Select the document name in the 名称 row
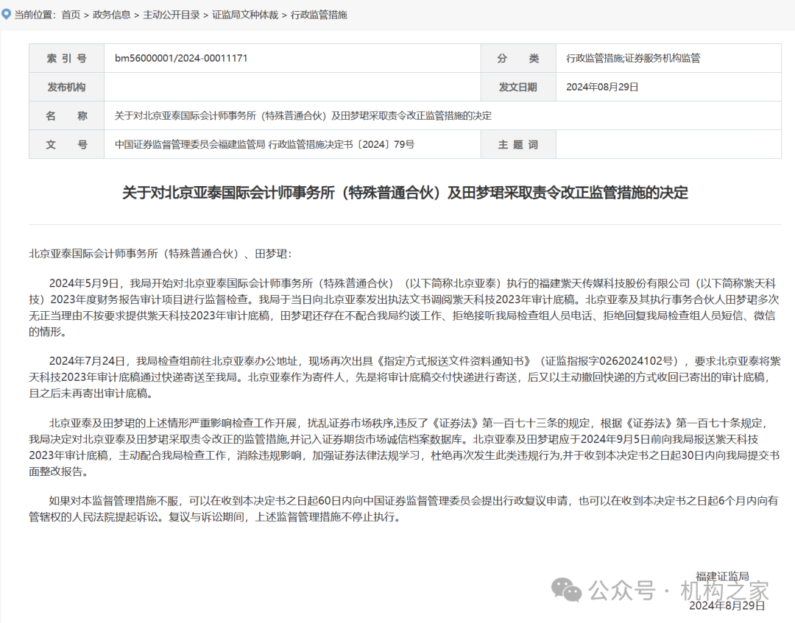Image resolution: width=795 pixels, height=623 pixels. [303, 116]
